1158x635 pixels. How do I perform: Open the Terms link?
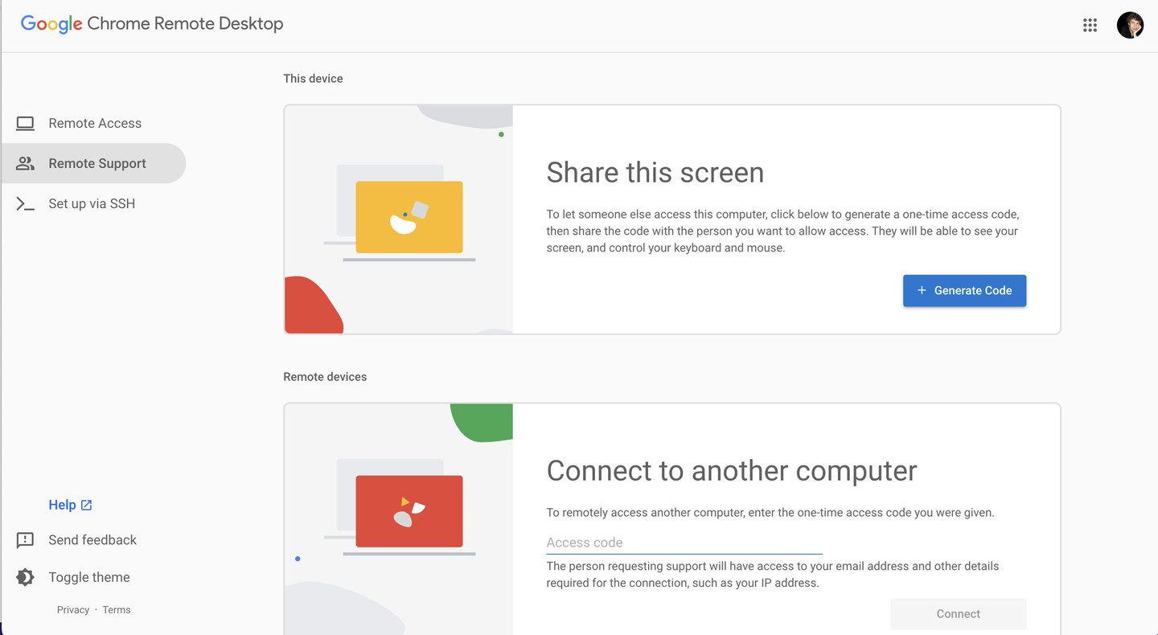point(117,610)
